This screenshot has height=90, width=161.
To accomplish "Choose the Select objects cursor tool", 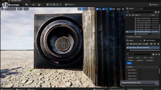I will 79,9.
